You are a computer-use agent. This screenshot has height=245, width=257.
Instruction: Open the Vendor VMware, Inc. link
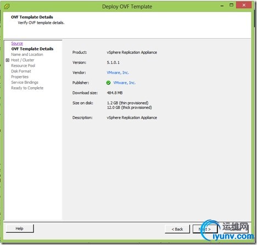point(118,72)
